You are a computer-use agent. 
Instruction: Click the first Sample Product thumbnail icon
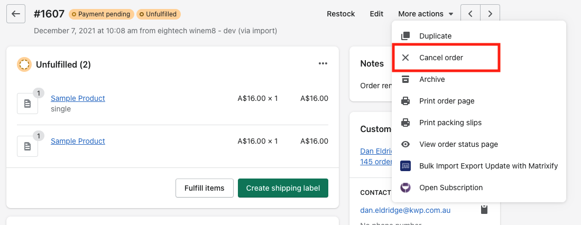[27, 104]
